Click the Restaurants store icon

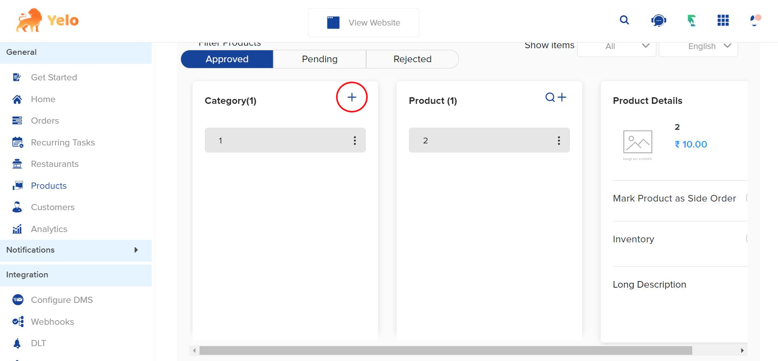[x=17, y=164]
